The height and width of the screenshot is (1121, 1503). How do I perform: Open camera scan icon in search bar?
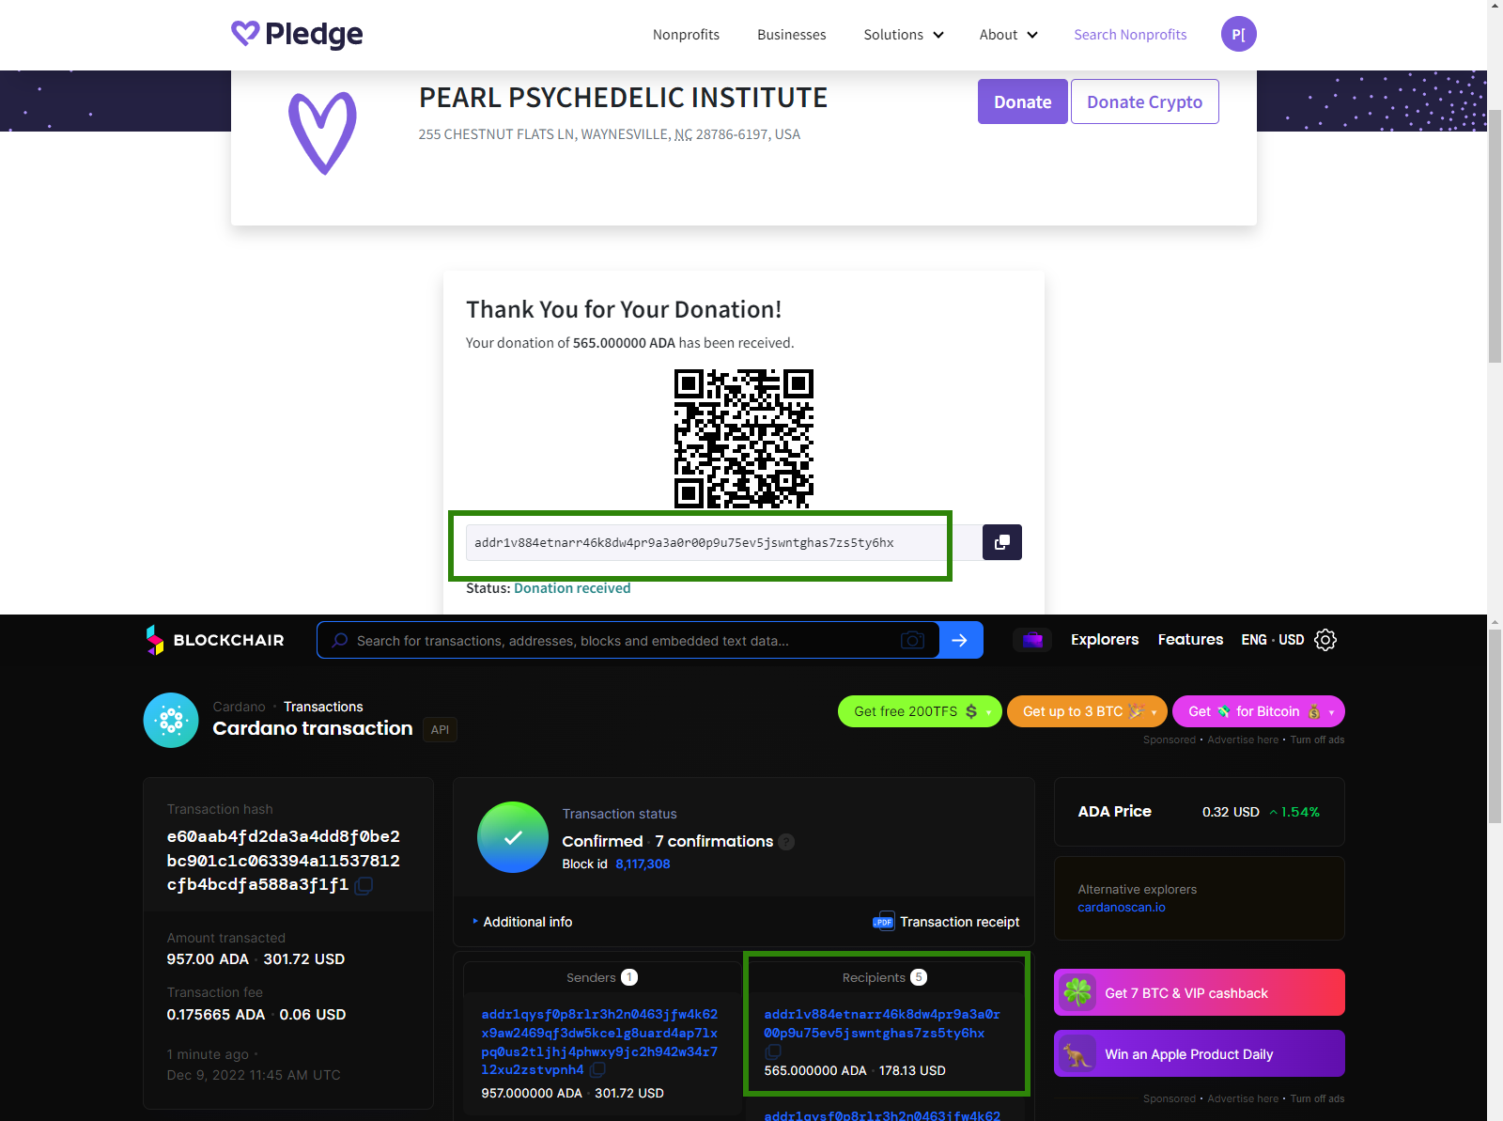pos(912,640)
